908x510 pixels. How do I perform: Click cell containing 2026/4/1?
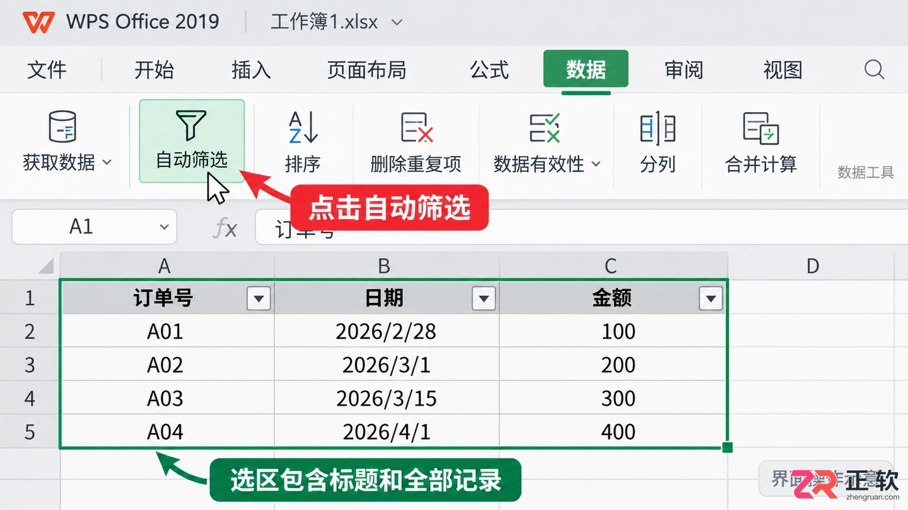[x=387, y=431]
